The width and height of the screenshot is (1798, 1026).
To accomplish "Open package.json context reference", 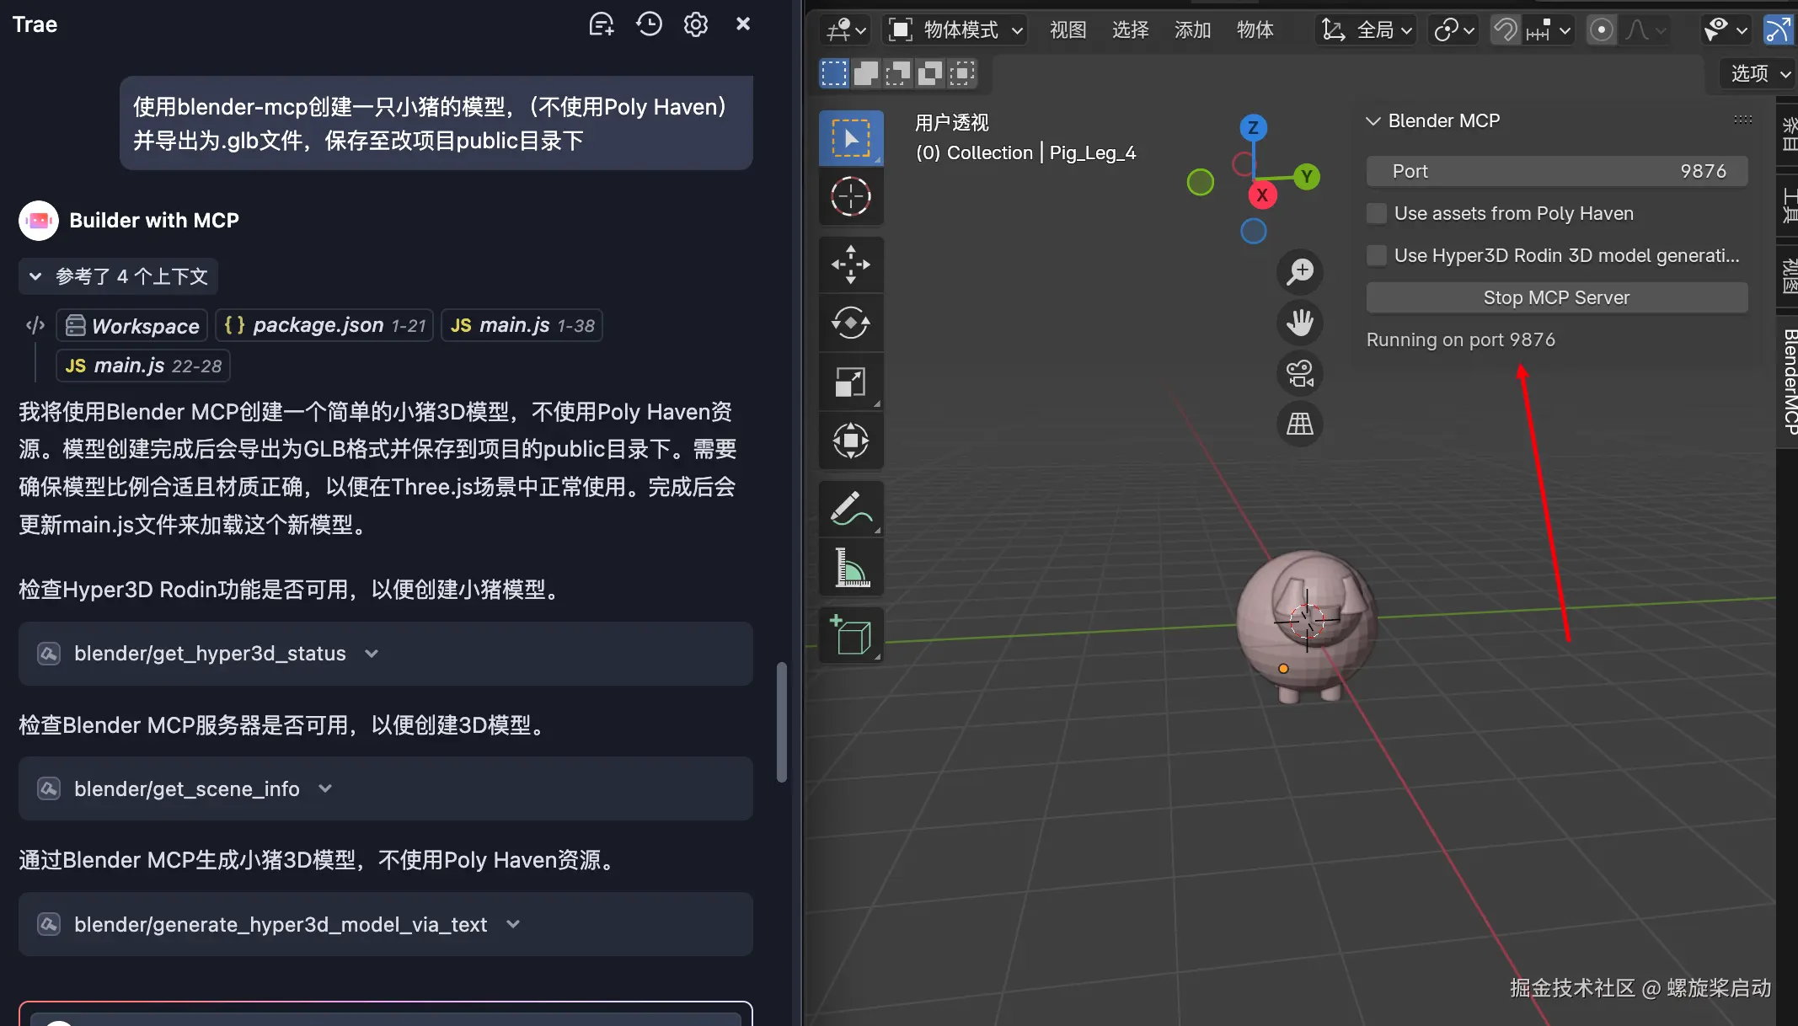I will [324, 325].
